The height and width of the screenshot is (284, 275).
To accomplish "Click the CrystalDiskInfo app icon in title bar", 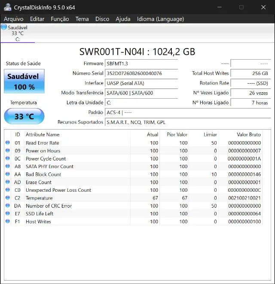I will [7, 7].
